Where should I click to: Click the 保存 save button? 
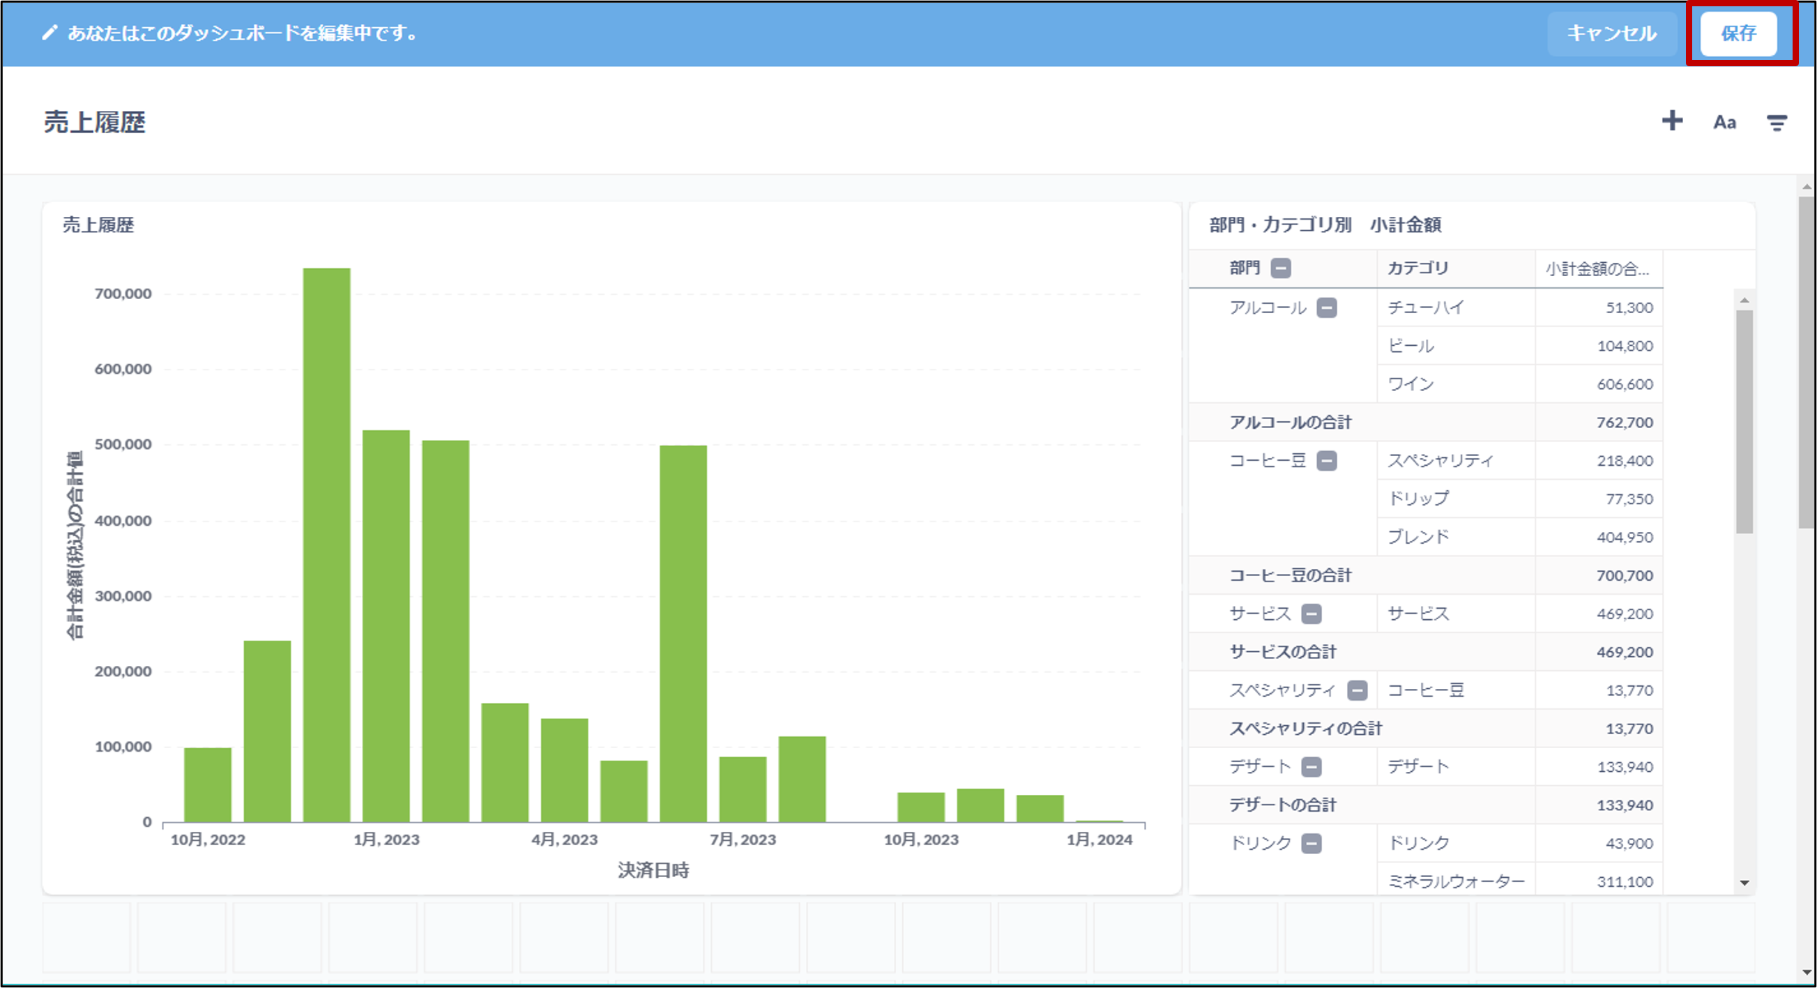pyautogui.click(x=1738, y=33)
